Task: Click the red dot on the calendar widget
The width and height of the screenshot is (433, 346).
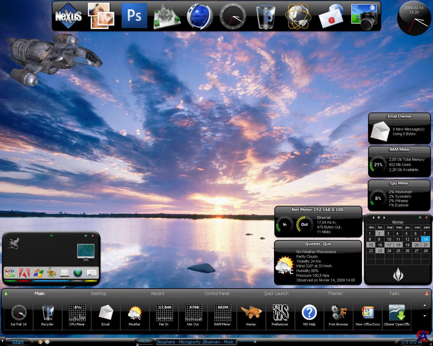Action: (426, 218)
